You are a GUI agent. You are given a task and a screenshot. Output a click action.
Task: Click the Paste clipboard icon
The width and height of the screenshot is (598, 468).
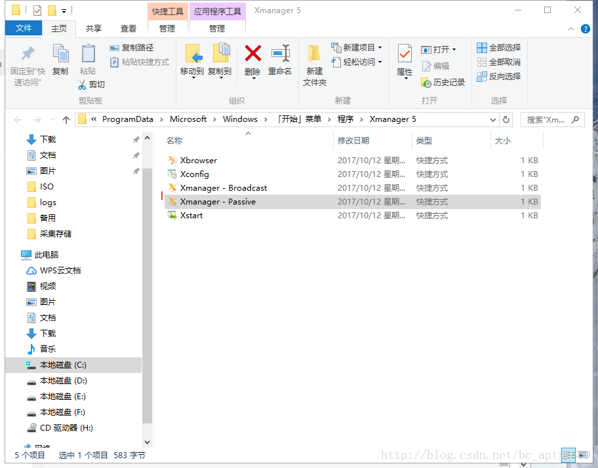[88, 53]
